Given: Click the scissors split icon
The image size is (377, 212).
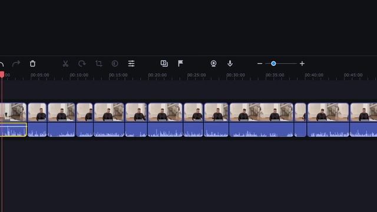Looking at the screenshot, I should point(65,64).
